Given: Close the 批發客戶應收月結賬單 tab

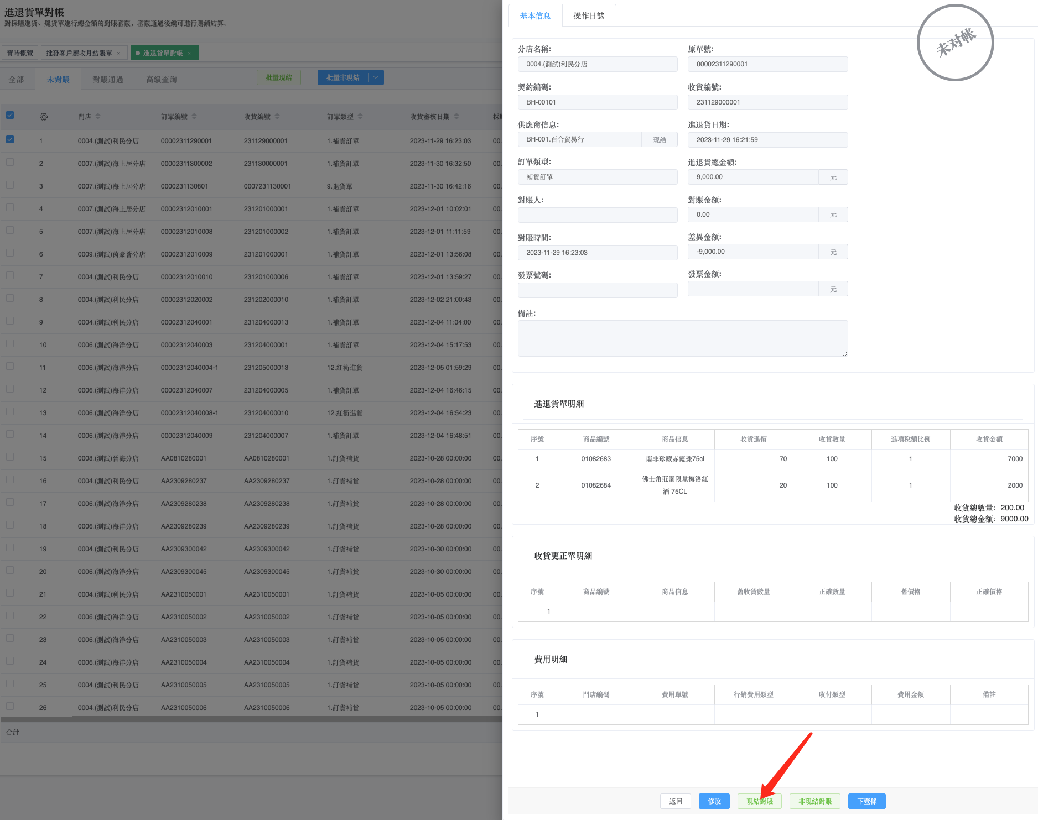Looking at the screenshot, I should pyautogui.click(x=118, y=54).
